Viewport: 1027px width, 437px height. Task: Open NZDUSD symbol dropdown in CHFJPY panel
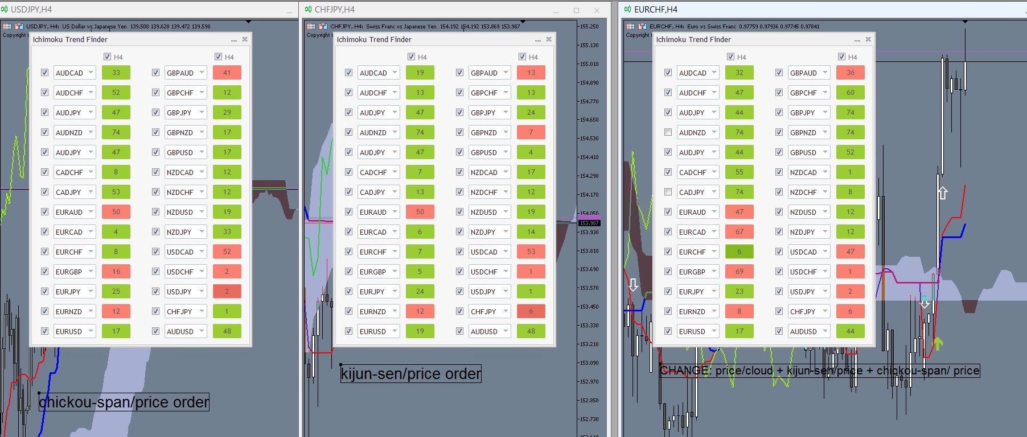[489, 212]
